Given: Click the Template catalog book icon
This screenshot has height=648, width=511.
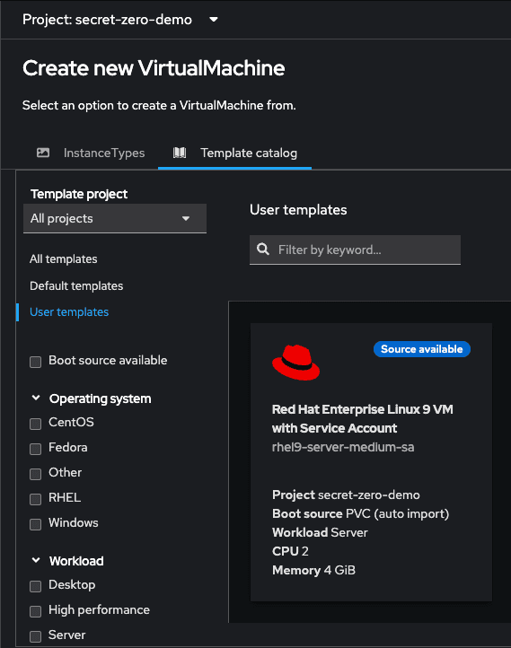Looking at the screenshot, I should click(180, 153).
